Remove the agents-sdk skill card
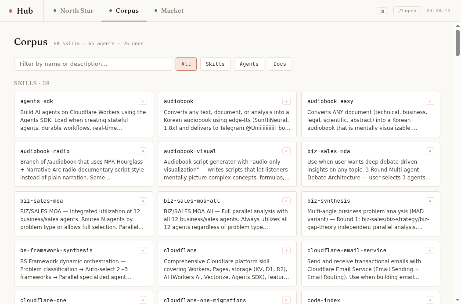This screenshot has width=461, height=304. click(143, 101)
